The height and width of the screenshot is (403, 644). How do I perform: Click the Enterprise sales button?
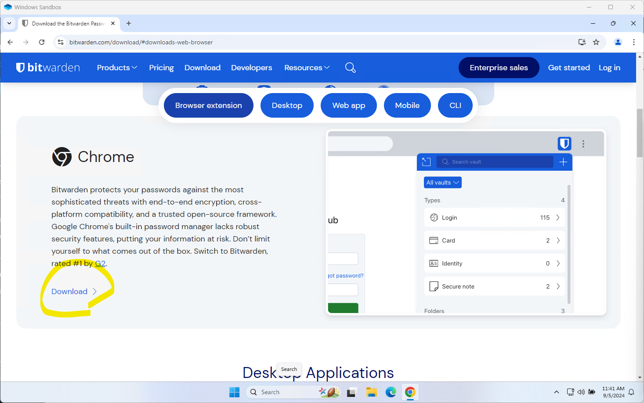(x=499, y=68)
